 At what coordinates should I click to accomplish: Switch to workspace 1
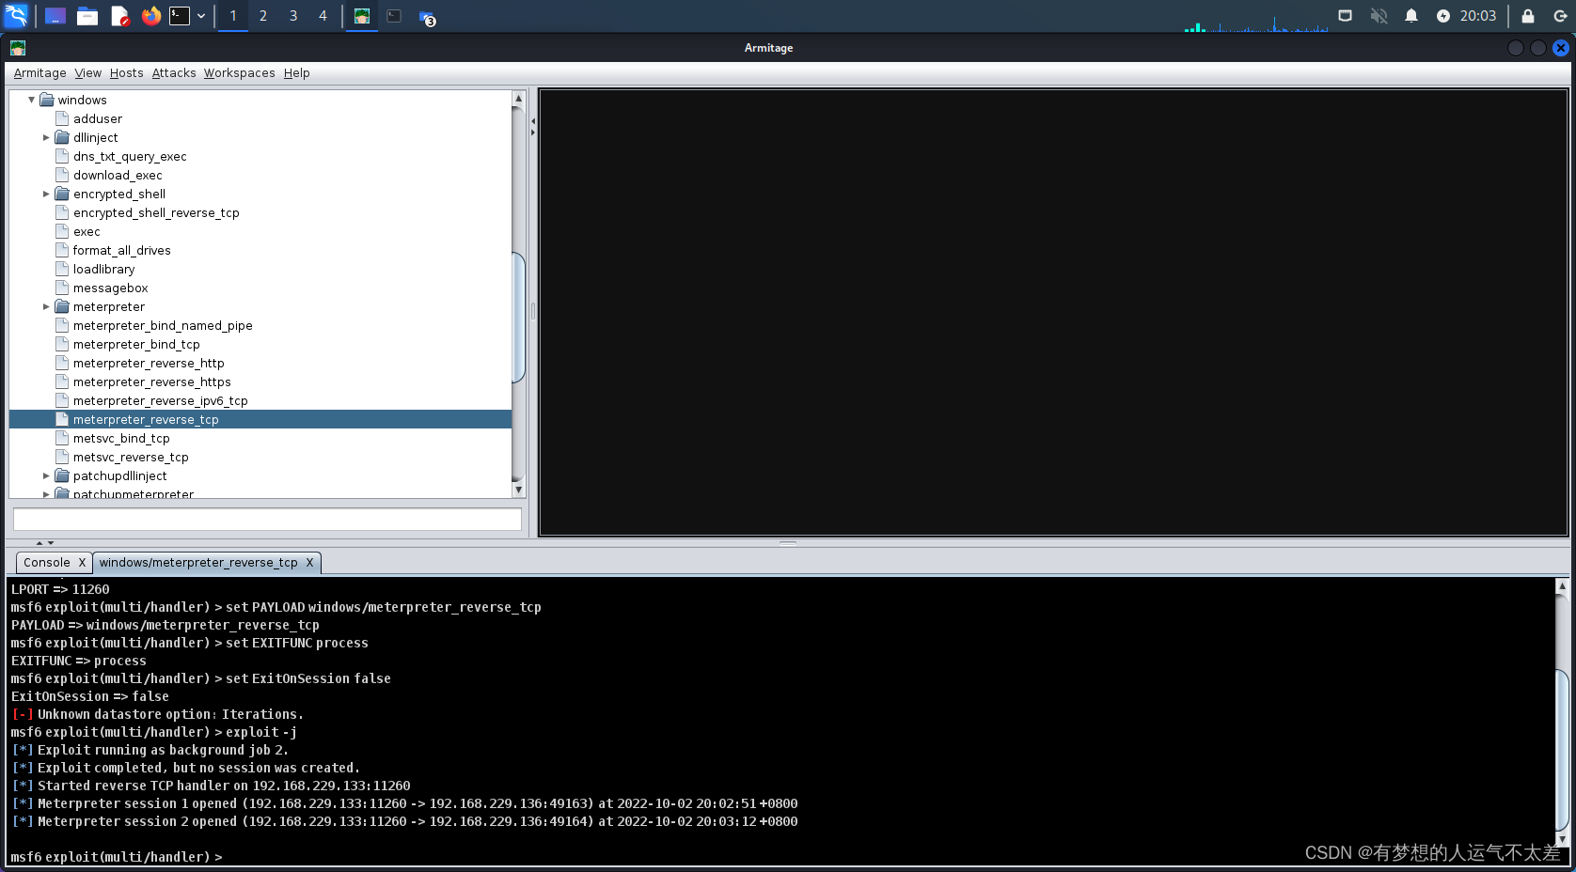(x=233, y=16)
